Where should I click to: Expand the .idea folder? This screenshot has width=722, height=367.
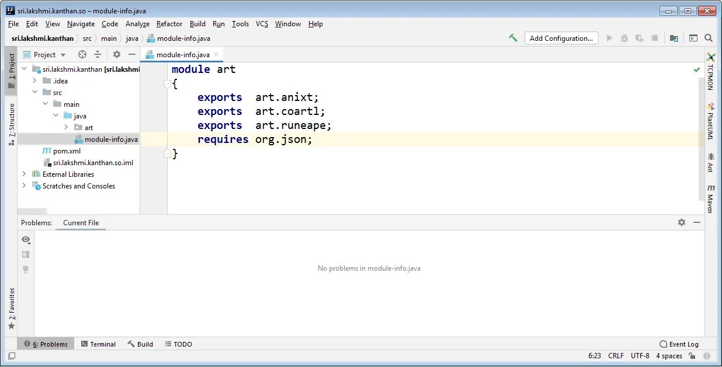click(x=35, y=81)
